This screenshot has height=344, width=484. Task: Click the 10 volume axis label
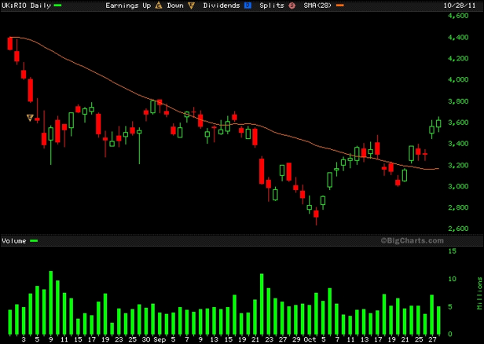[x=452, y=279]
